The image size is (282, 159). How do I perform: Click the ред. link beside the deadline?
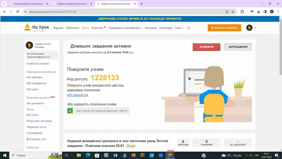[x=132, y=53]
